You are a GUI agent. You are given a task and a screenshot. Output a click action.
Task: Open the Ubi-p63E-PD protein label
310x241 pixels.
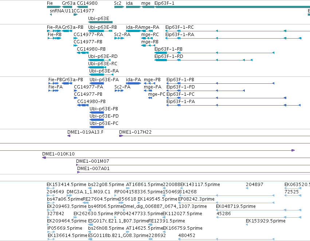(x=104, y=116)
